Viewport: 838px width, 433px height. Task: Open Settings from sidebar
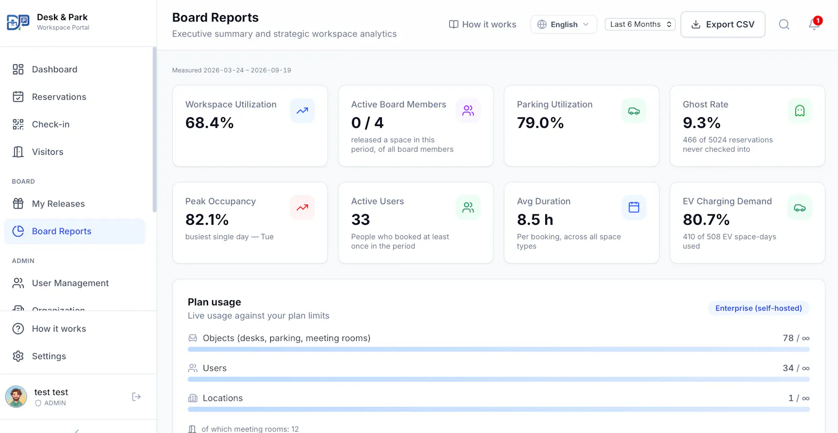pos(75,356)
